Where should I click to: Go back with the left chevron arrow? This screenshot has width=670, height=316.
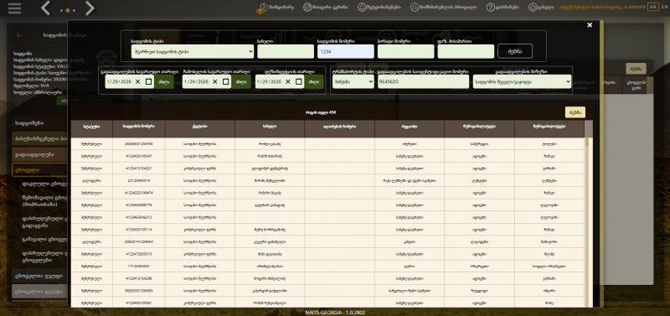46,8
